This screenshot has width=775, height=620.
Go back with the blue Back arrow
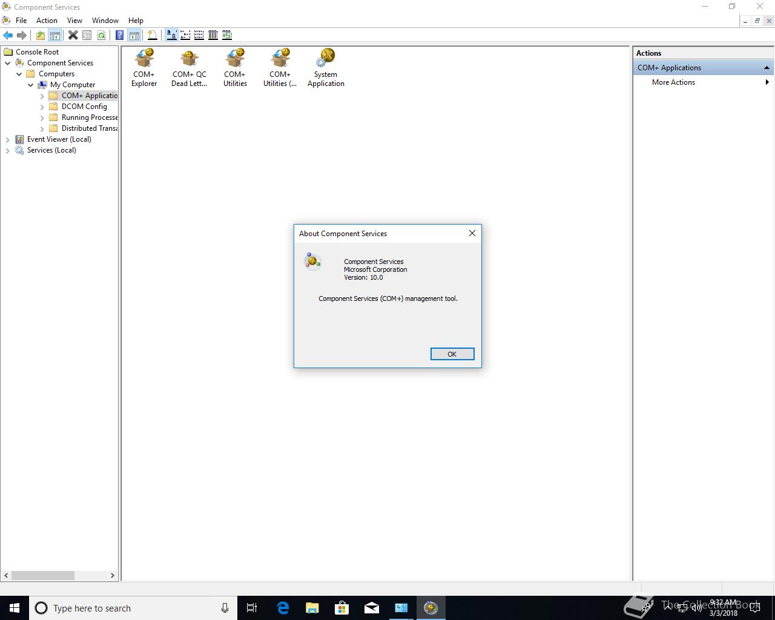point(8,35)
